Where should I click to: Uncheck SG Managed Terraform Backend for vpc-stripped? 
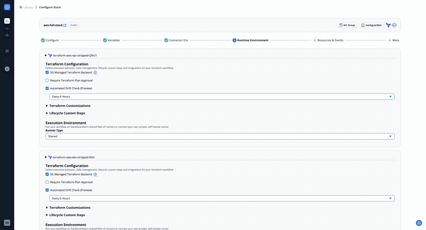[x=47, y=72]
